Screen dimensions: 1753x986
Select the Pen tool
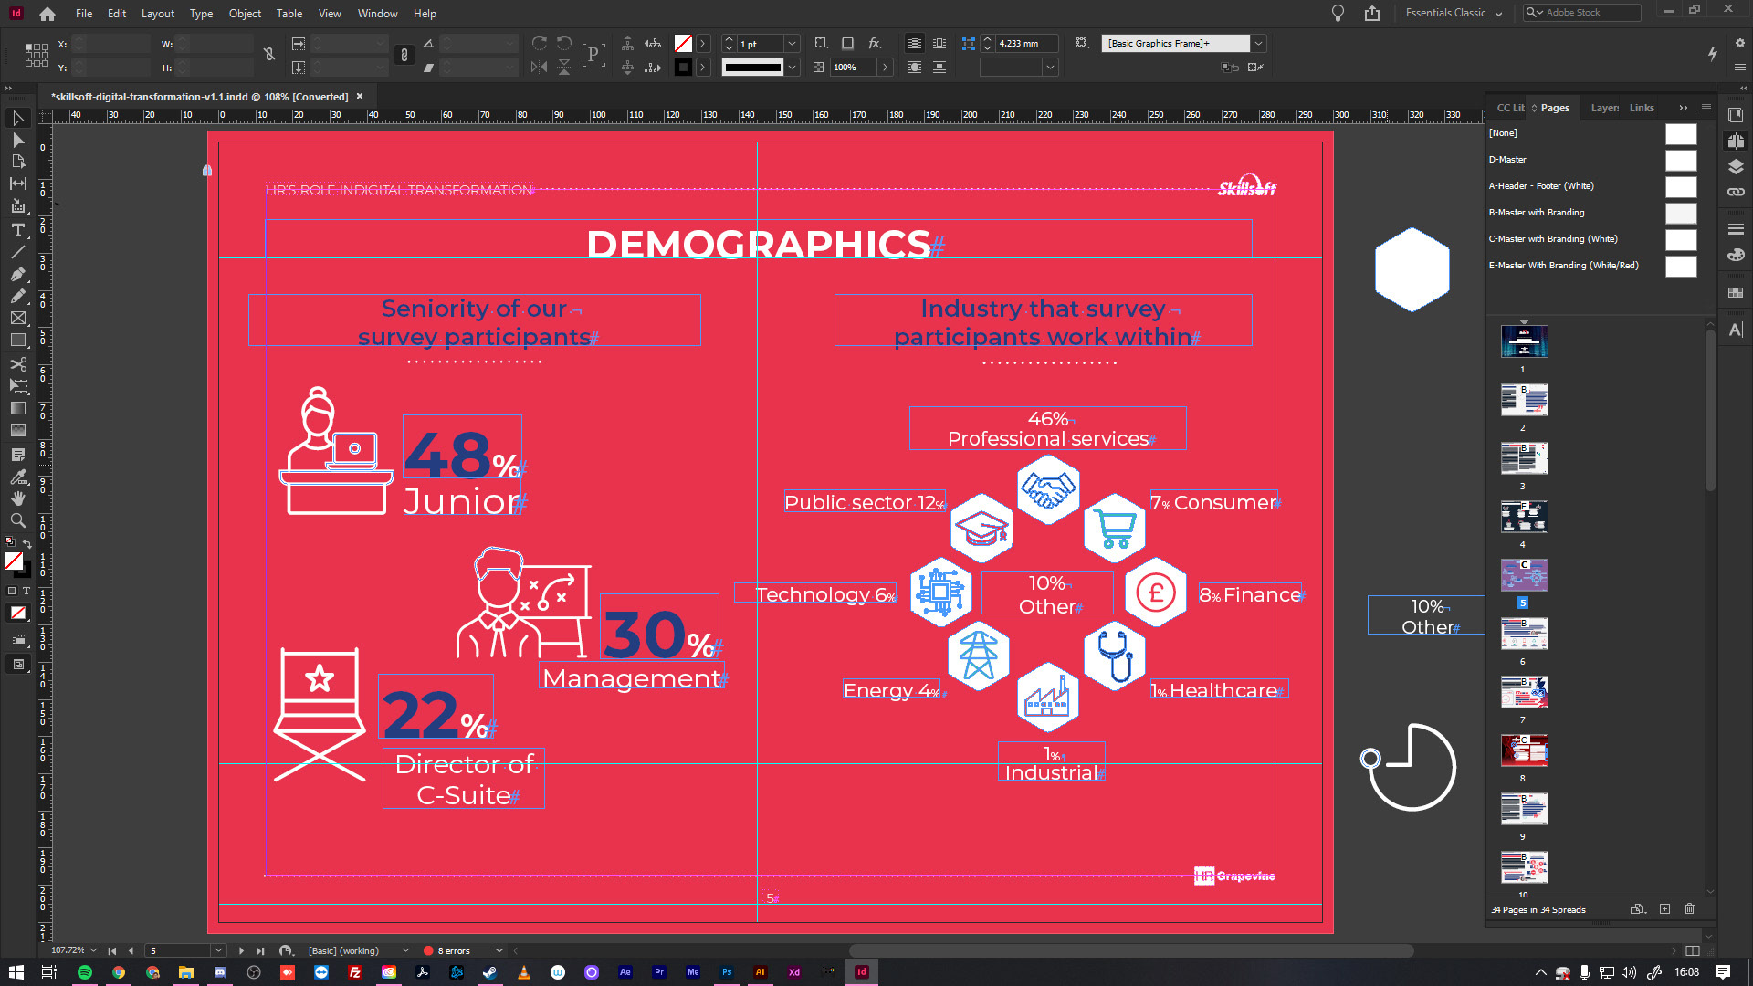tap(17, 274)
